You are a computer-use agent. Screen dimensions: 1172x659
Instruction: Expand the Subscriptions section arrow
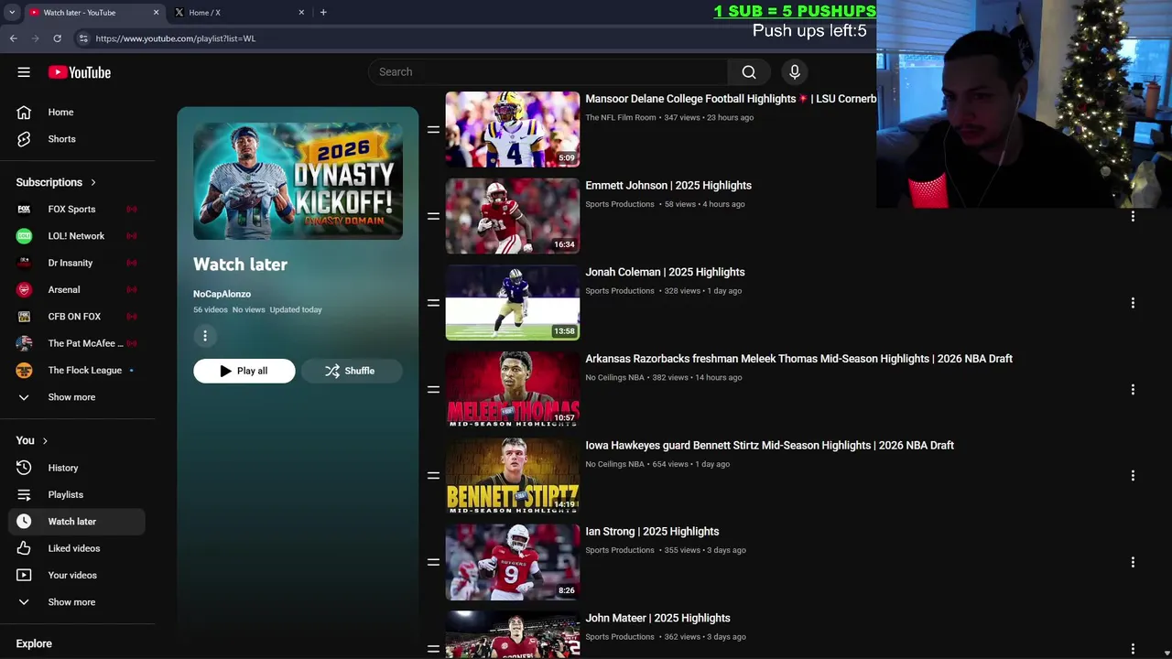pos(92,182)
